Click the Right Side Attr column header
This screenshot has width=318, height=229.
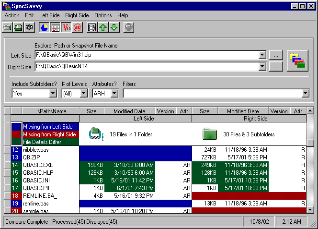(298, 111)
